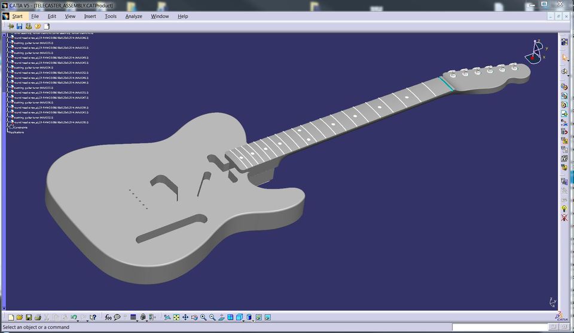The height and width of the screenshot is (333, 574).
Task: Click the Shading view mode cylinder icon
Action: (249, 317)
